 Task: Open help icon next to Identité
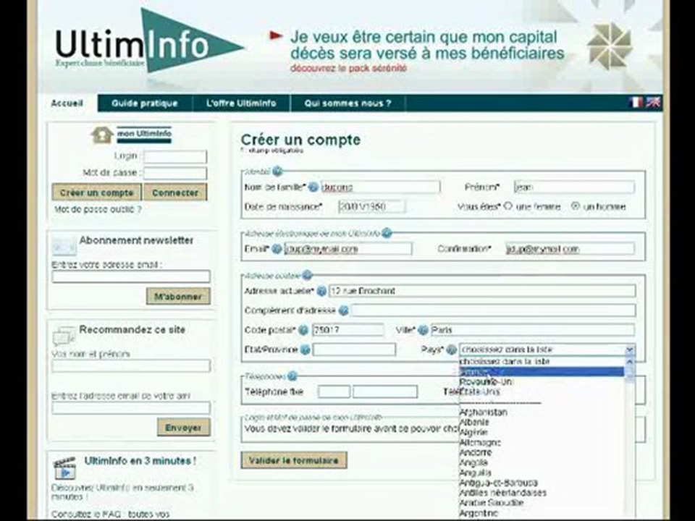(277, 171)
